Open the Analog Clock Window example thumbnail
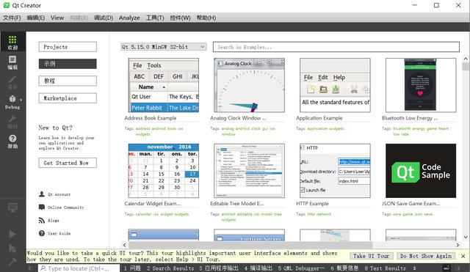 point(249,85)
